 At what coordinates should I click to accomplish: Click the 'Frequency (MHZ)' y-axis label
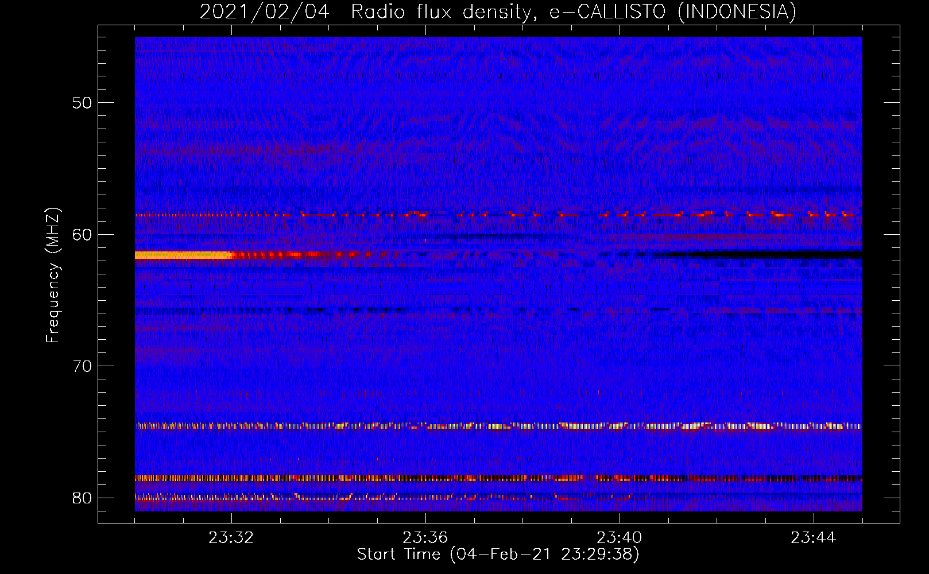tap(52, 276)
